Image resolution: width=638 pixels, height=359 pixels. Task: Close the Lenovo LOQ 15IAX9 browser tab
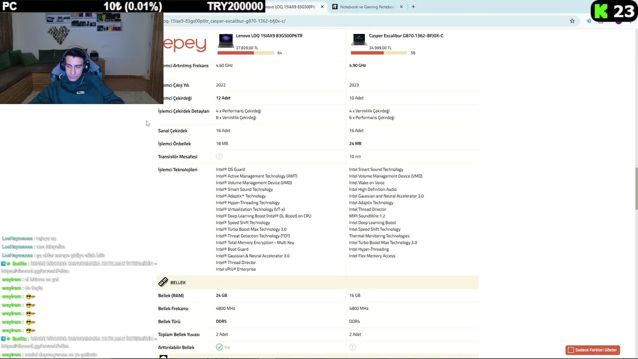click(322, 7)
